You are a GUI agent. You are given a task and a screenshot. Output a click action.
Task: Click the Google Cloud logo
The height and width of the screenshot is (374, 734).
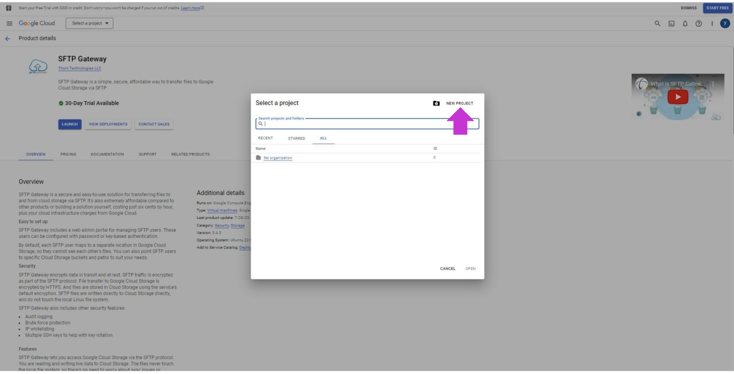[x=37, y=23]
